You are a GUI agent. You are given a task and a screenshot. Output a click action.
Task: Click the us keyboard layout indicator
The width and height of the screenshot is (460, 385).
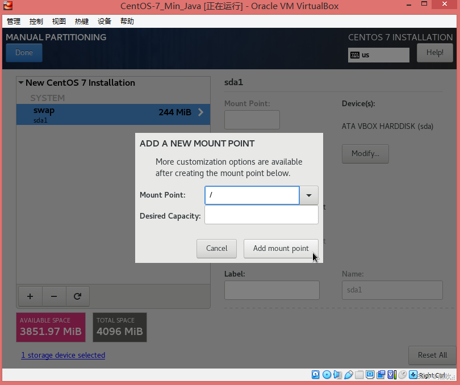378,55
